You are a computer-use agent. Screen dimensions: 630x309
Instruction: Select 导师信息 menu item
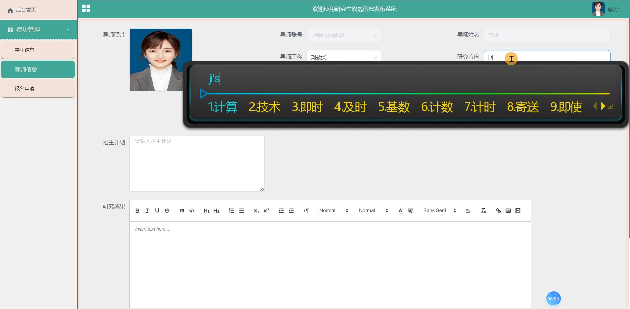tap(38, 70)
